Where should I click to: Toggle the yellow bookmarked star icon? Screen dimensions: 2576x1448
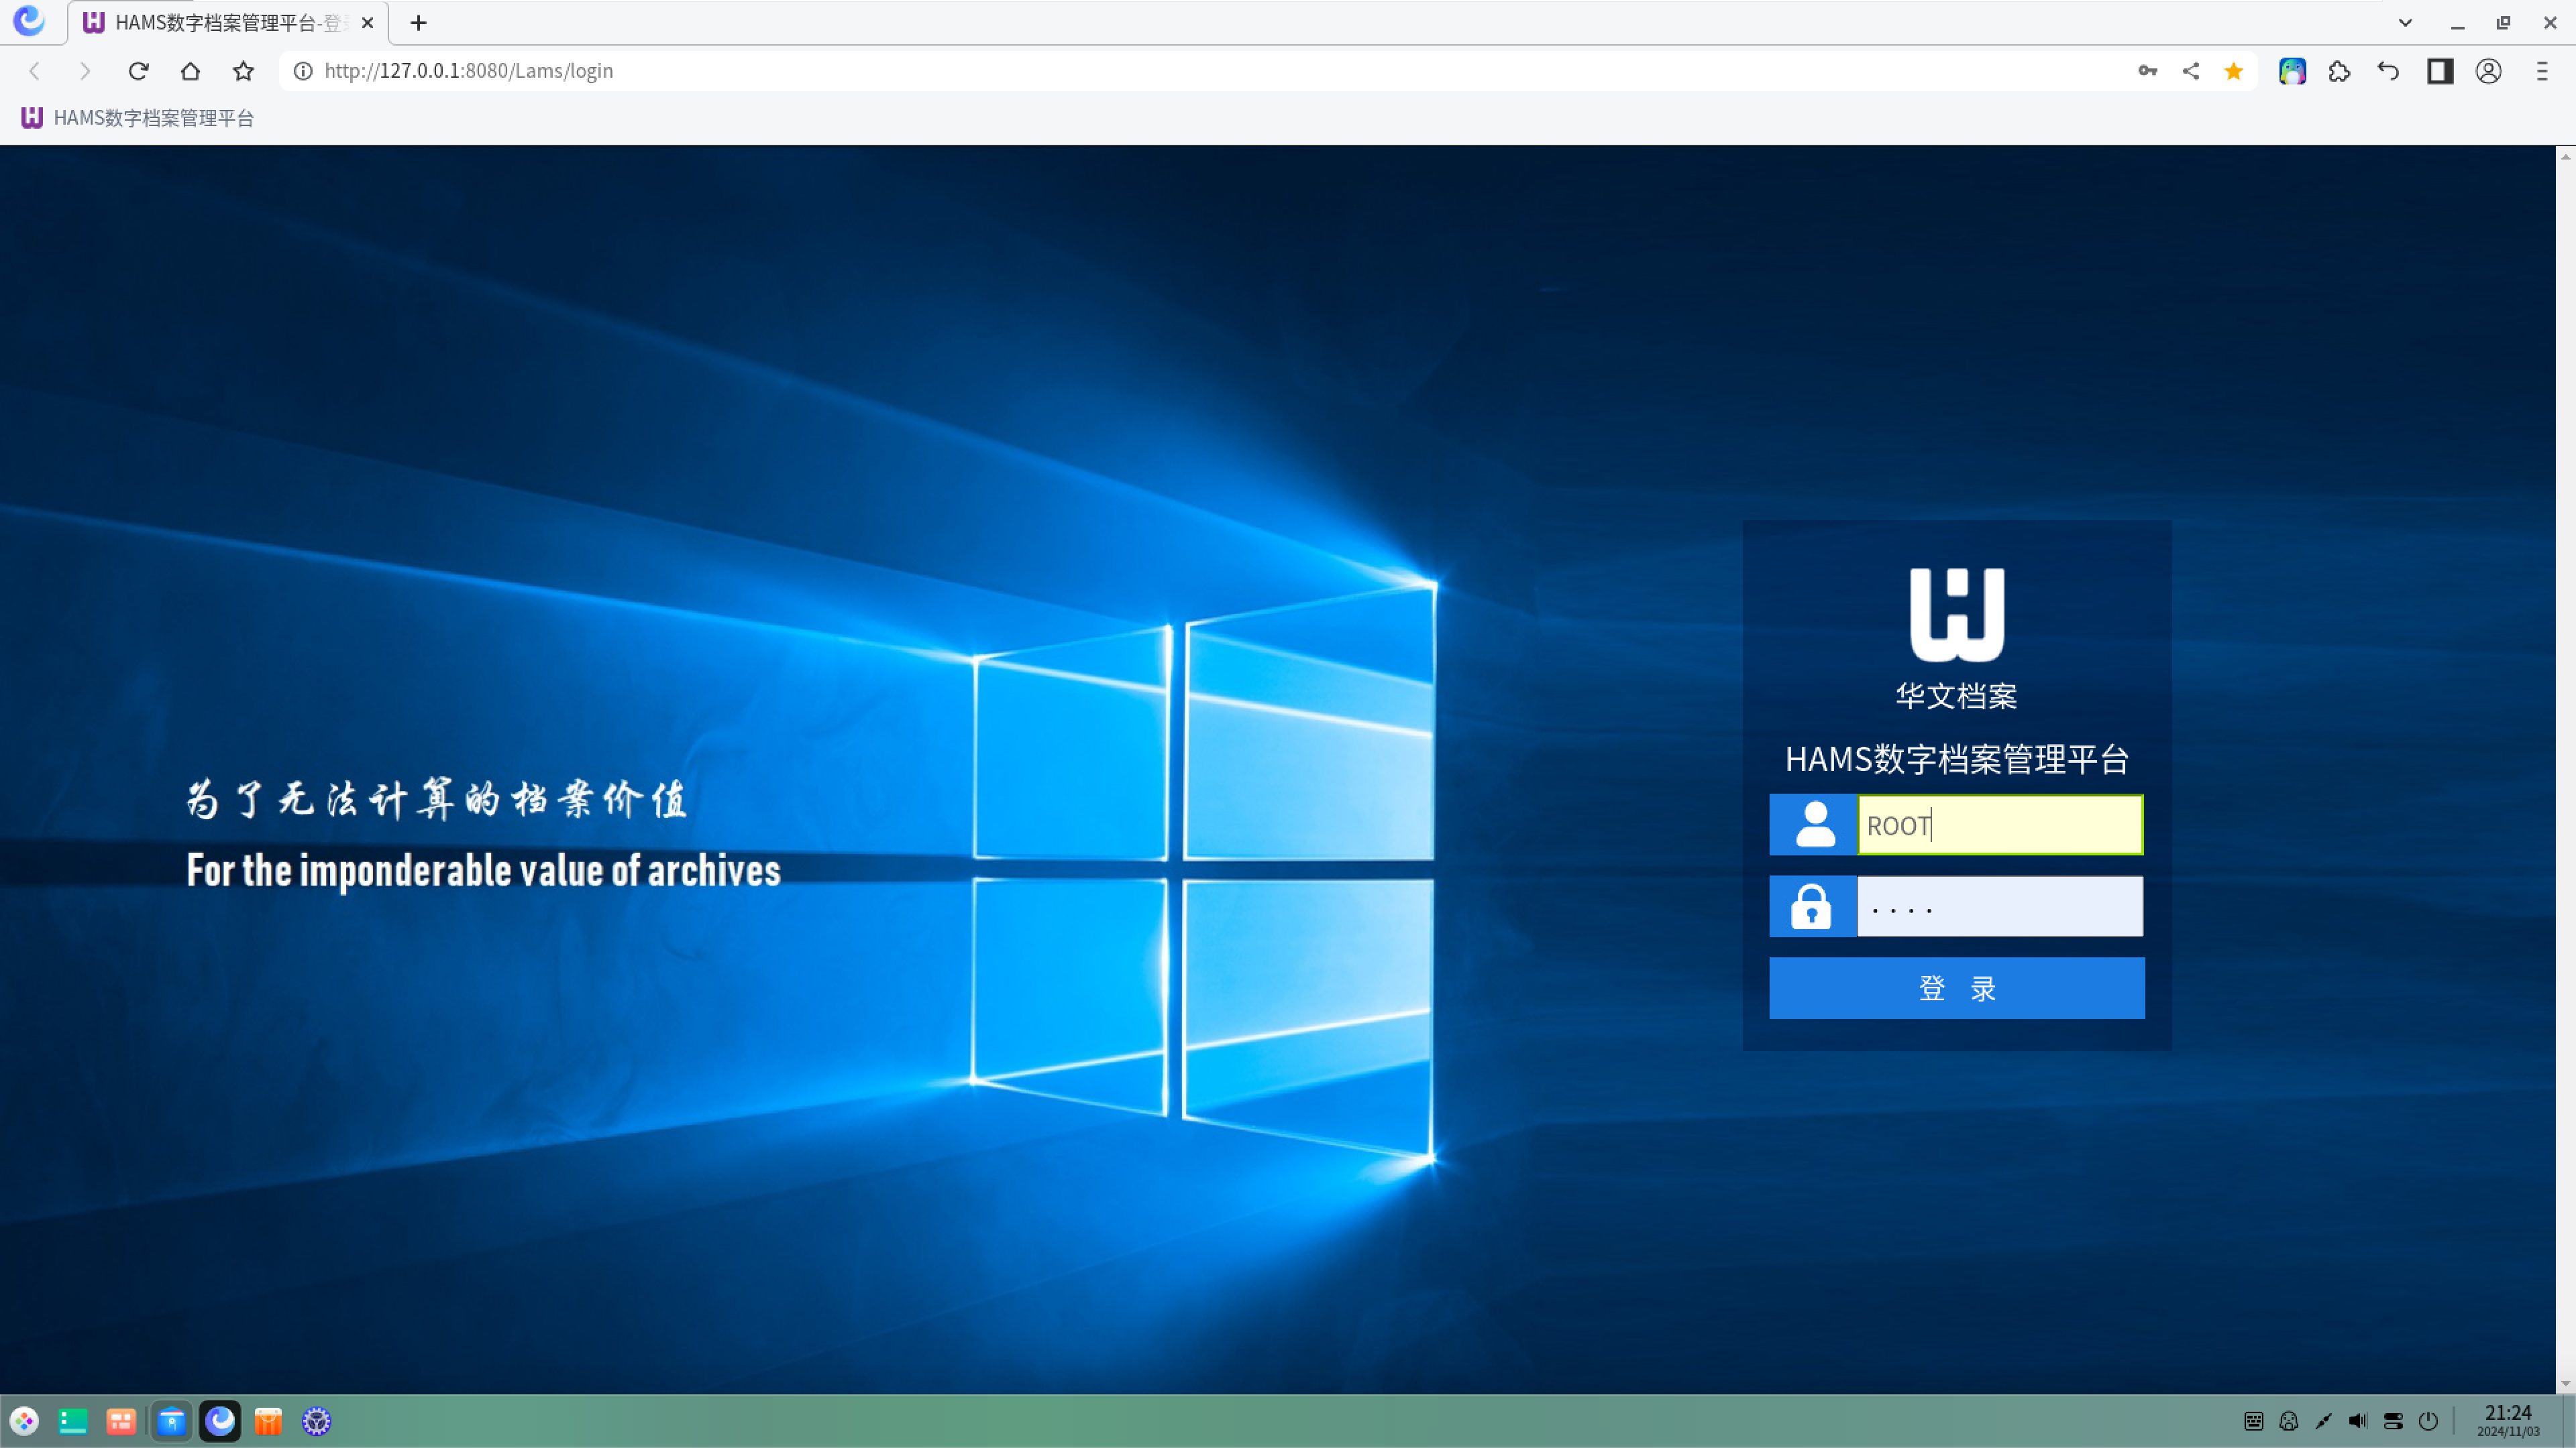(x=2233, y=71)
